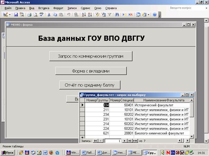Image resolution: width=209 pixels, height=156 pixels.
Task: Open Print Preview from the toolbar
Action: coord(35,14)
